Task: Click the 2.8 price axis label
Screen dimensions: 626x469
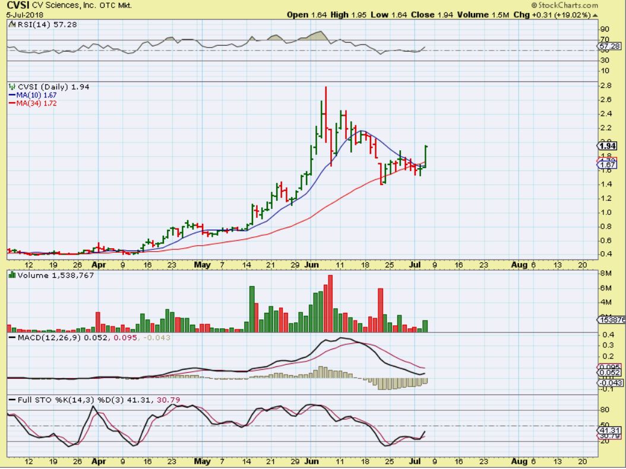Action: point(607,86)
